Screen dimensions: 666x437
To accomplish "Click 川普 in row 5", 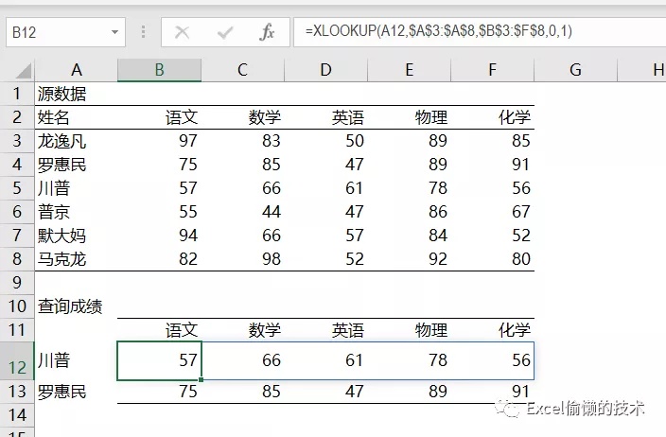I will point(76,187).
